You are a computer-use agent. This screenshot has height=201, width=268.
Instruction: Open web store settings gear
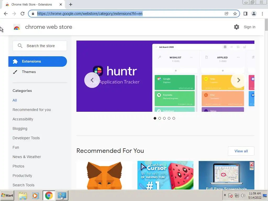pos(237,27)
